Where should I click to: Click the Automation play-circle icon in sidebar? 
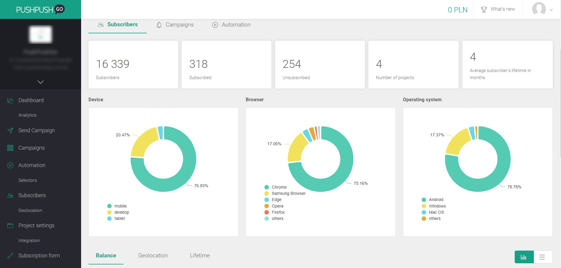pos(10,165)
